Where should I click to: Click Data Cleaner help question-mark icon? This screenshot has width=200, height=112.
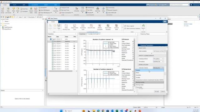tap(165, 21)
